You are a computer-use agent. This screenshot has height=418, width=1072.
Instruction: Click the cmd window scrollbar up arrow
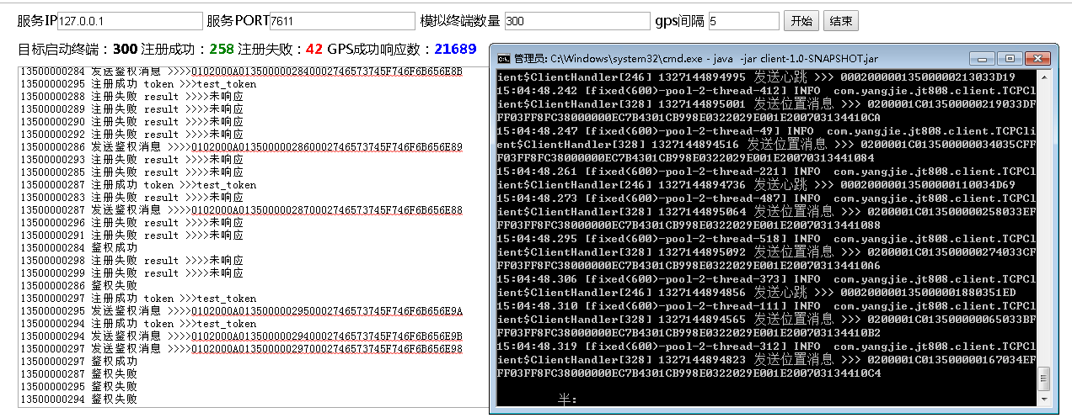pos(1045,77)
